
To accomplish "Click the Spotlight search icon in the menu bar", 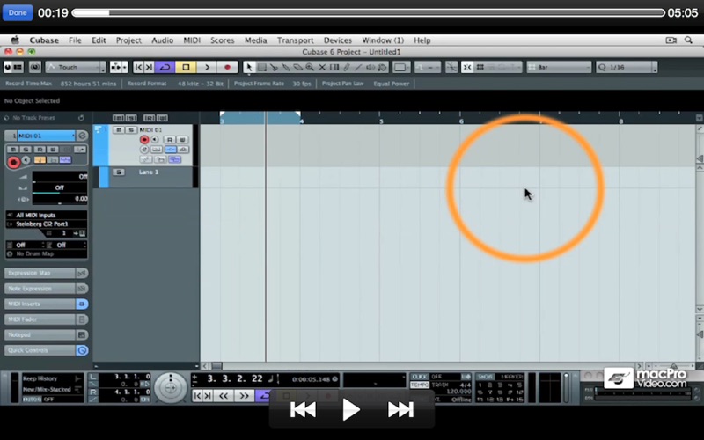I will coord(688,40).
